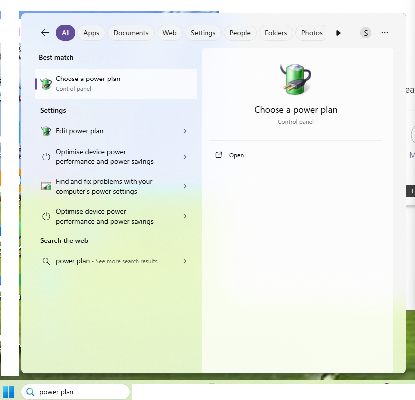Image resolution: width=415 pixels, height=400 pixels.
Task: Open the Choose a power plan best match
Action: (116, 83)
